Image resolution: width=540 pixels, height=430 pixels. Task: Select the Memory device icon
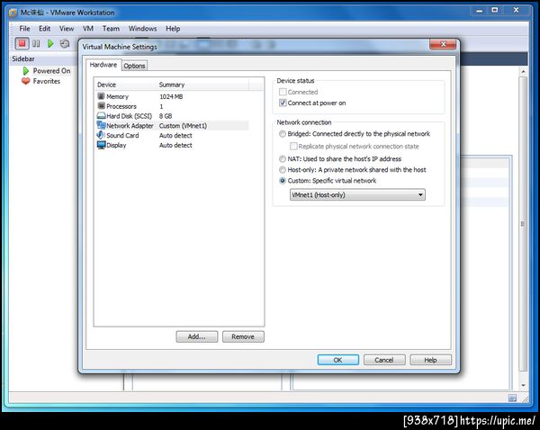click(101, 96)
